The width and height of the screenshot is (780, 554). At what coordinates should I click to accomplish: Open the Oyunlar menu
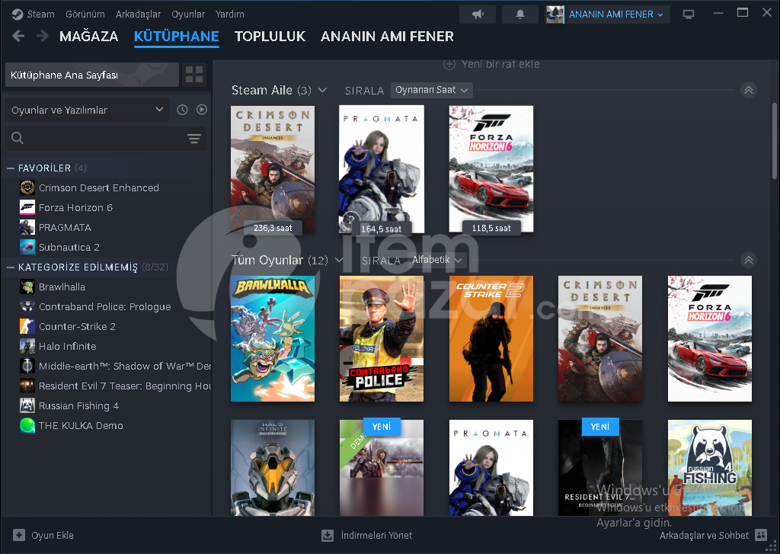(x=188, y=14)
